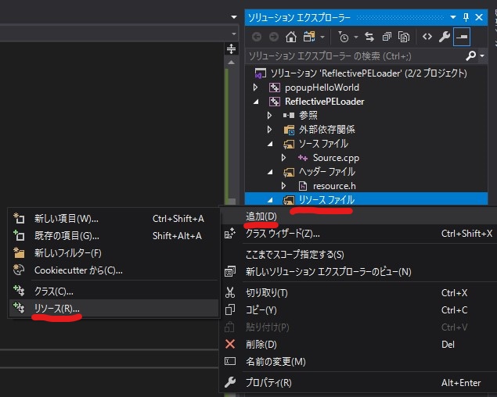Toggle the Preview Selected Items button
Image resolution: width=497 pixels, height=397 pixels.
click(462, 37)
